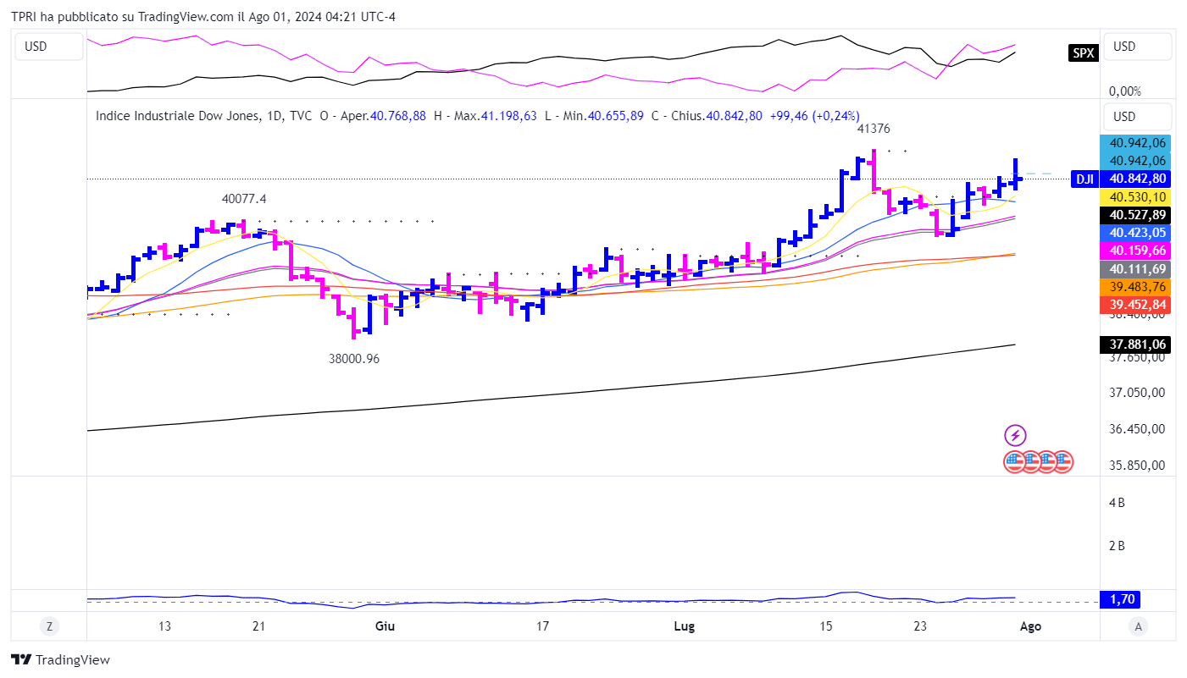Click the rightmost US flag event marker
The image size is (1187, 678).
(1062, 461)
